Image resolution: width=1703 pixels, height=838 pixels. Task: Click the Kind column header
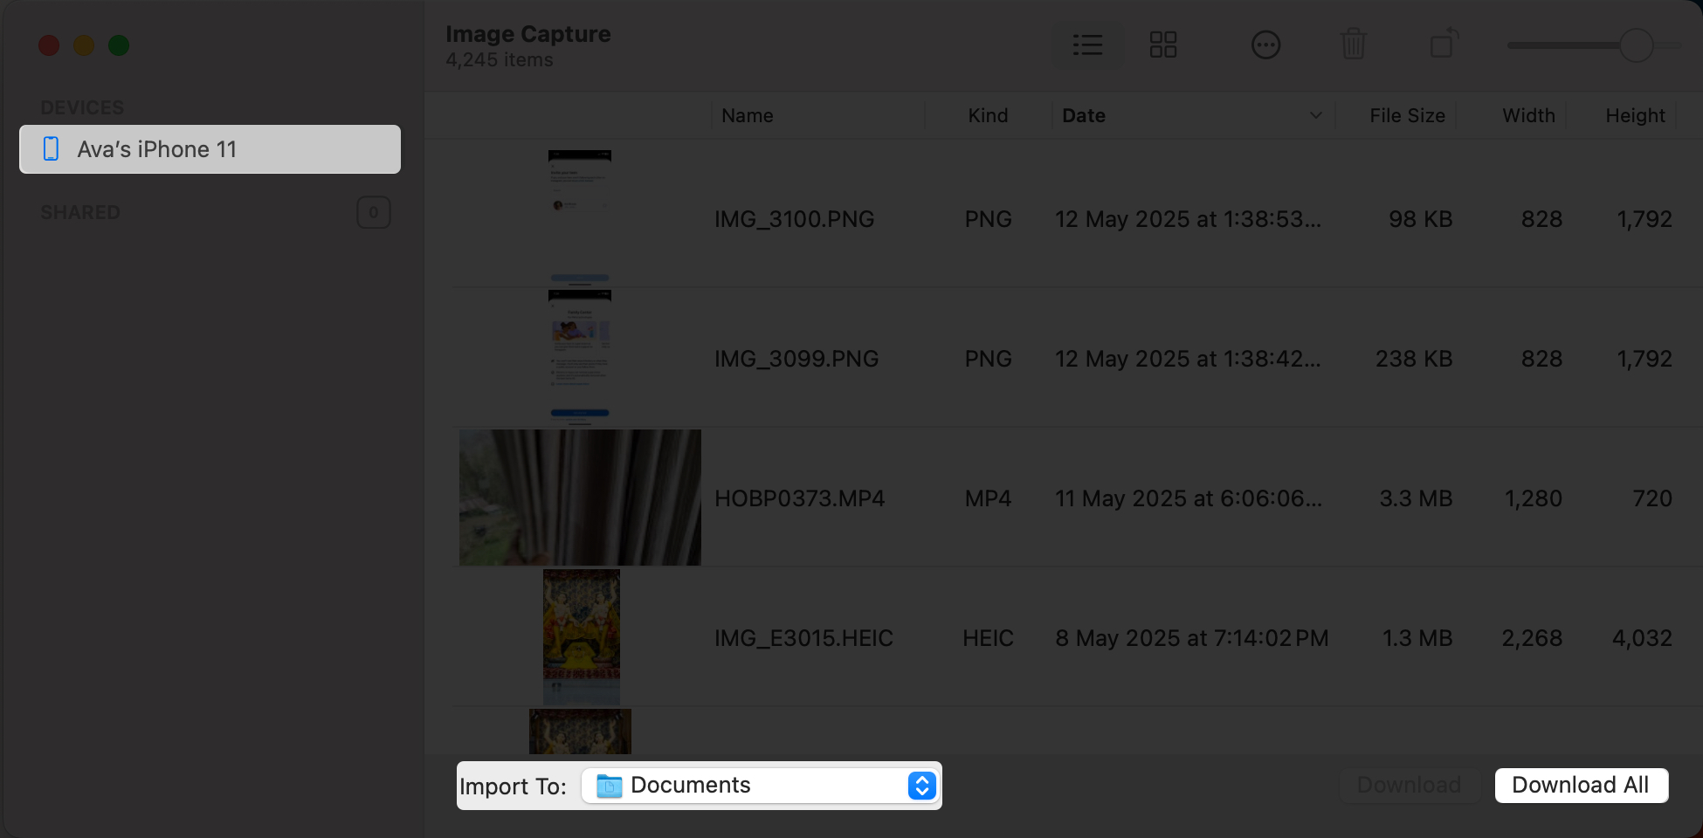pyautogui.click(x=988, y=115)
